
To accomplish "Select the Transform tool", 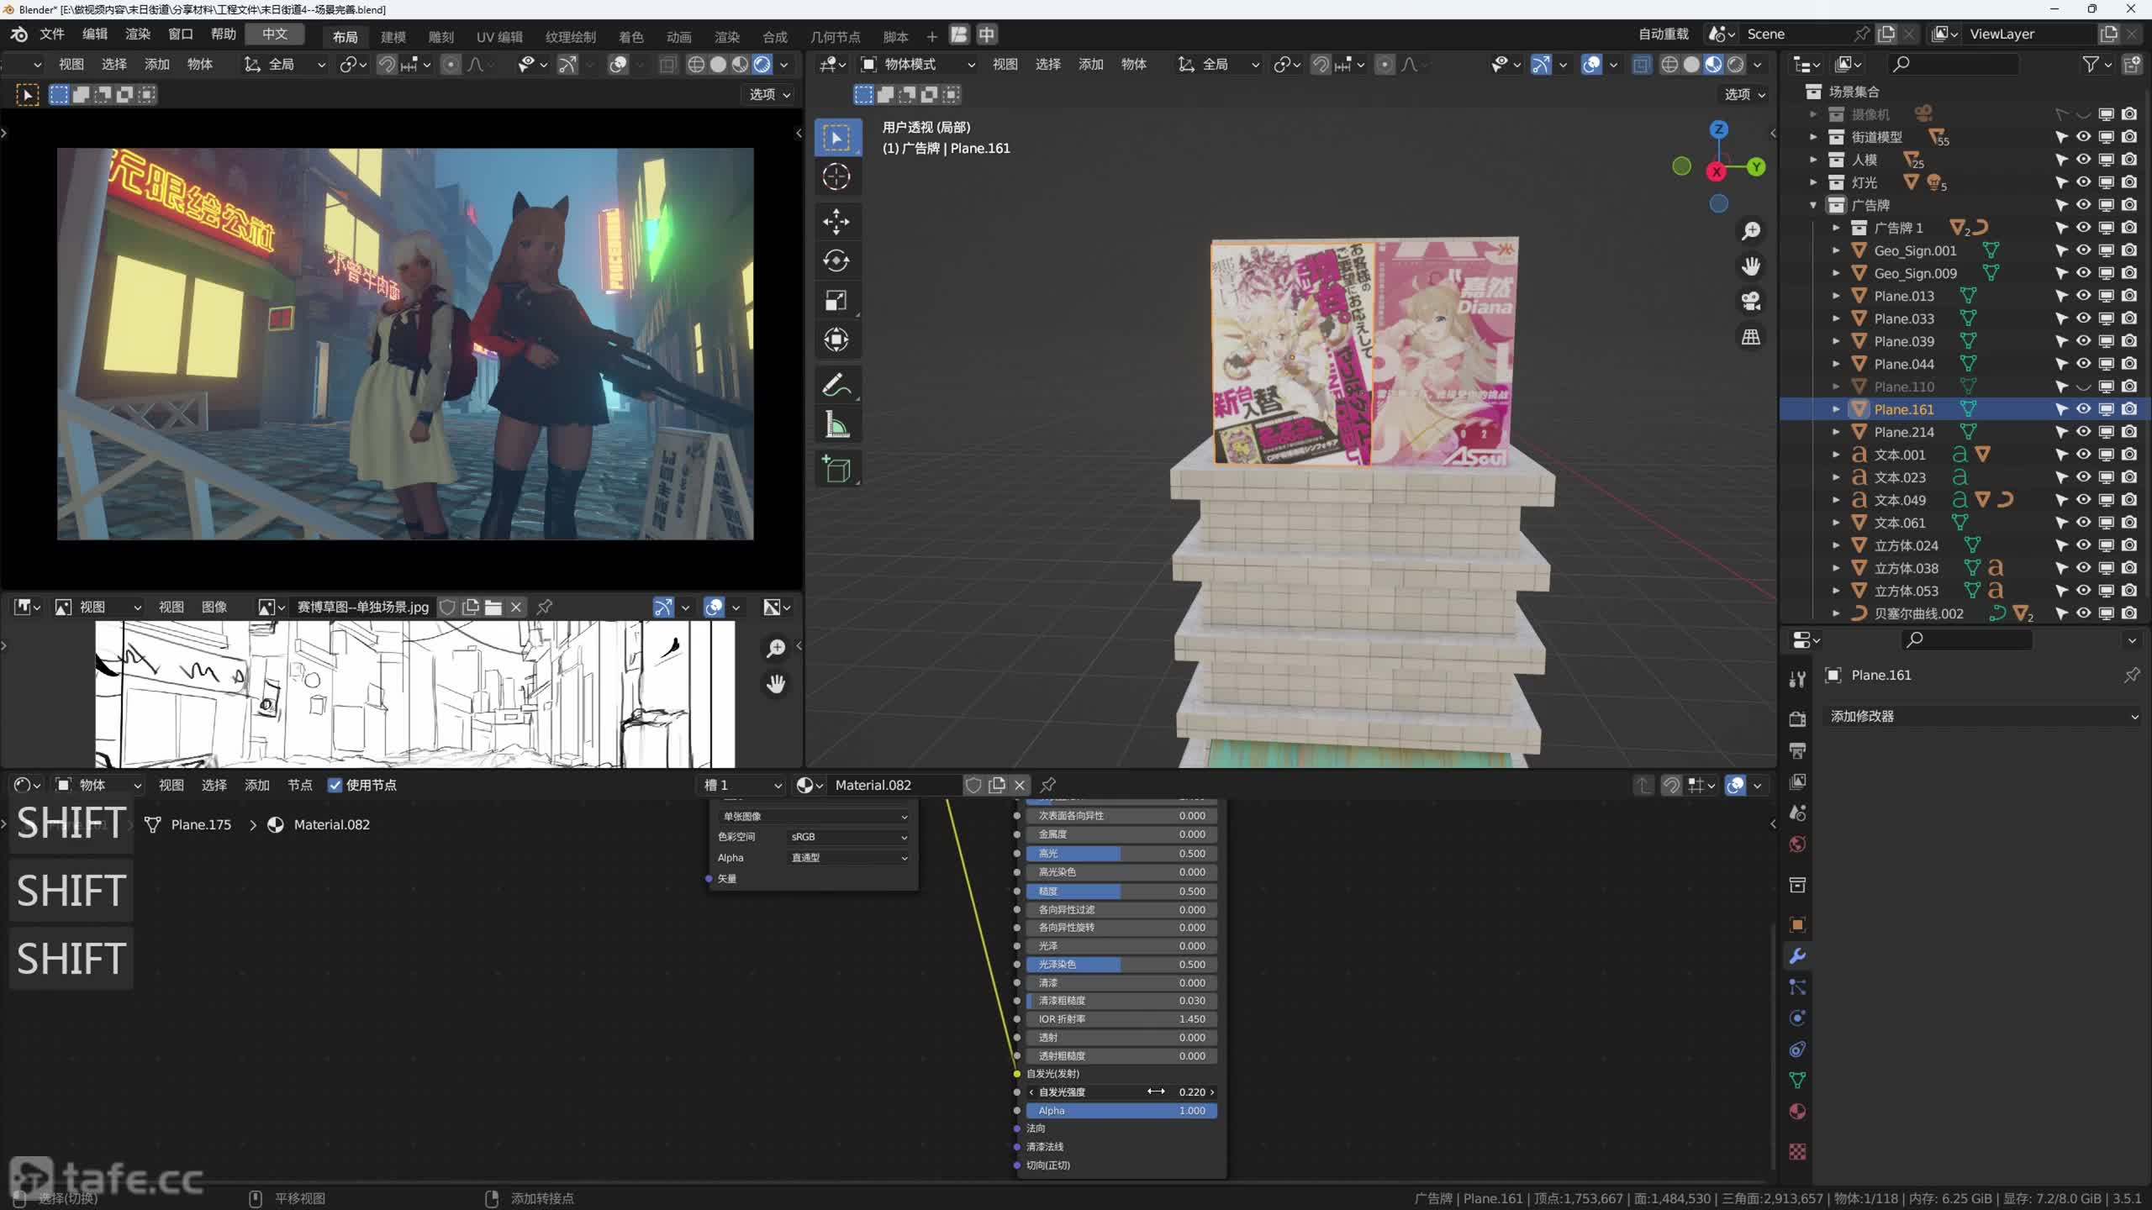I will tap(836, 340).
